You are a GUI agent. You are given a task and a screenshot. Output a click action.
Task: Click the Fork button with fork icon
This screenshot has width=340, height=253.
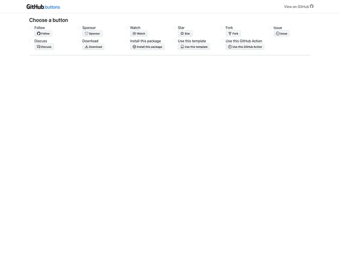[x=233, y=34]
